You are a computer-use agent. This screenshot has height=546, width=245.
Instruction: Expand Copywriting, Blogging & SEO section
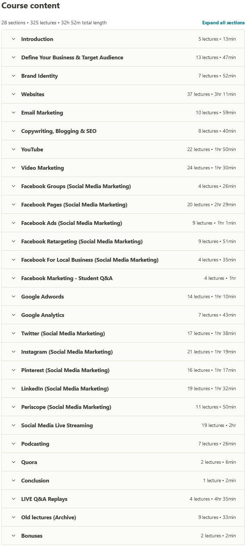click(58, 131)
